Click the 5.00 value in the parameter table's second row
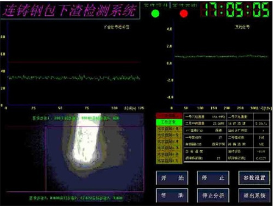Viewport: 273px width, 206px height. click(218, 123)
